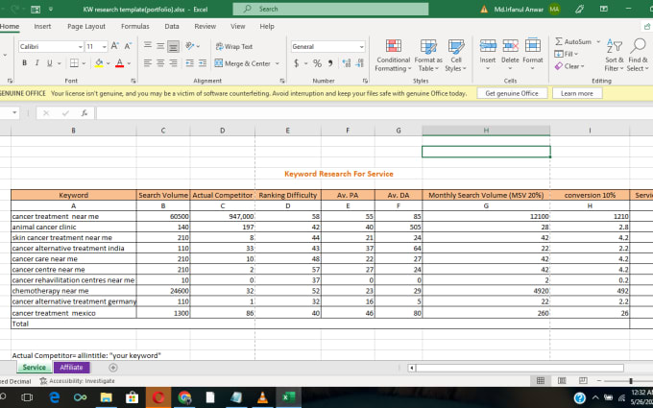Click the borders icon in Font group
Image resolution: width=653 pixels, height=408 pixels.
click(x=74, y=62)
